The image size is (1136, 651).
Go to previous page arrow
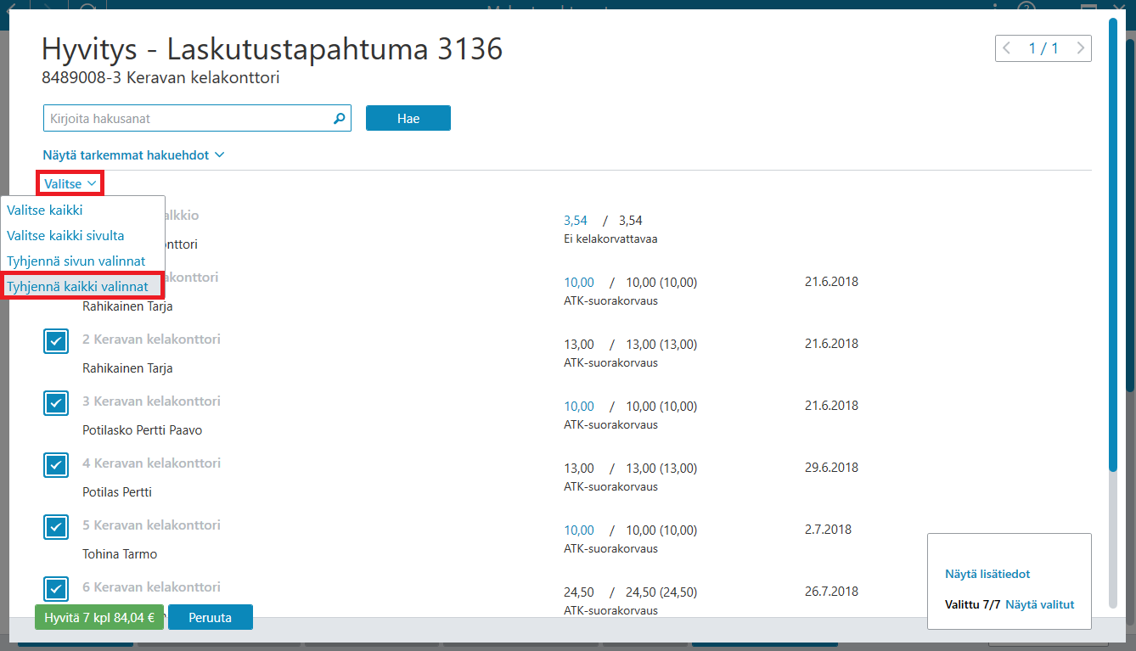[x=1007, y=48]
